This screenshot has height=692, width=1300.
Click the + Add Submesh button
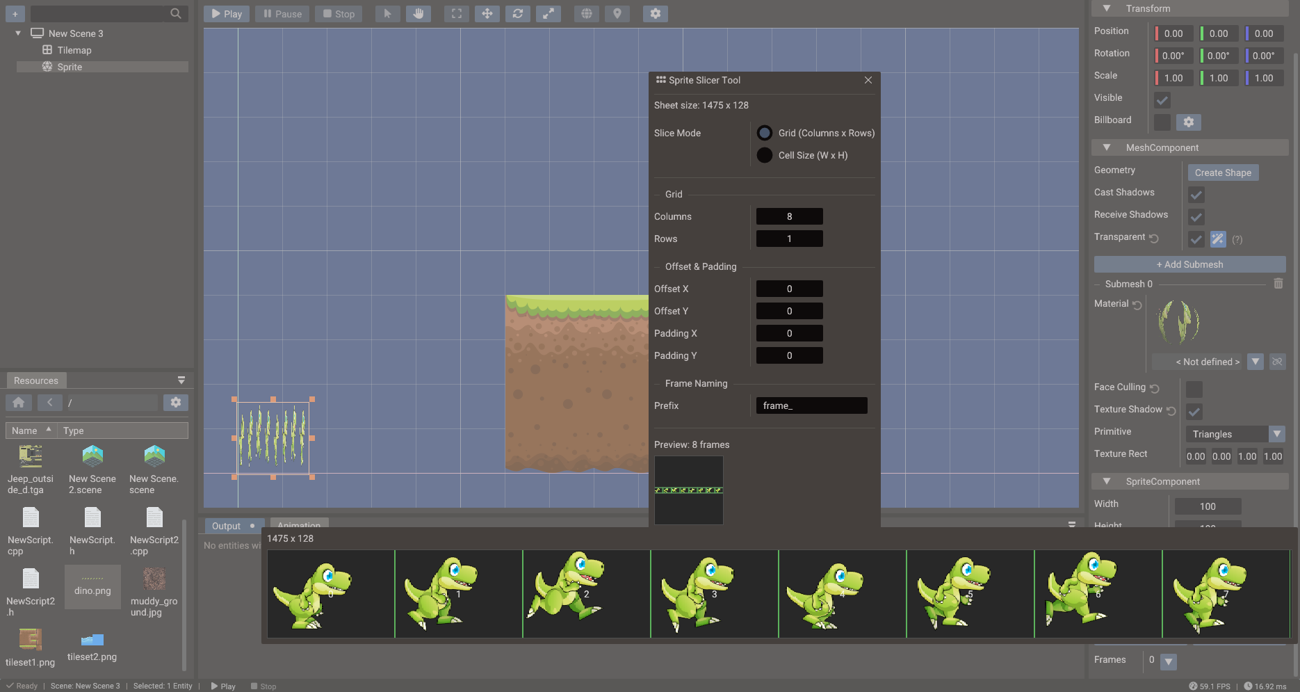pos(1189,264)
